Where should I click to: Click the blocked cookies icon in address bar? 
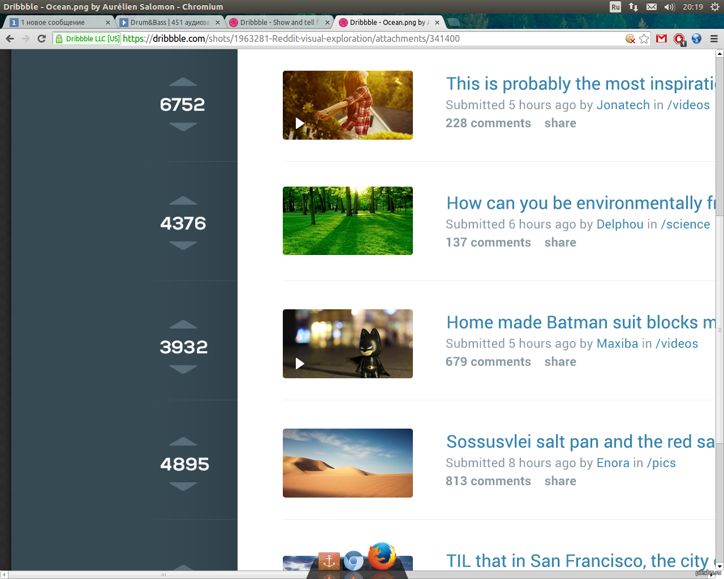[x=630, y=38]
